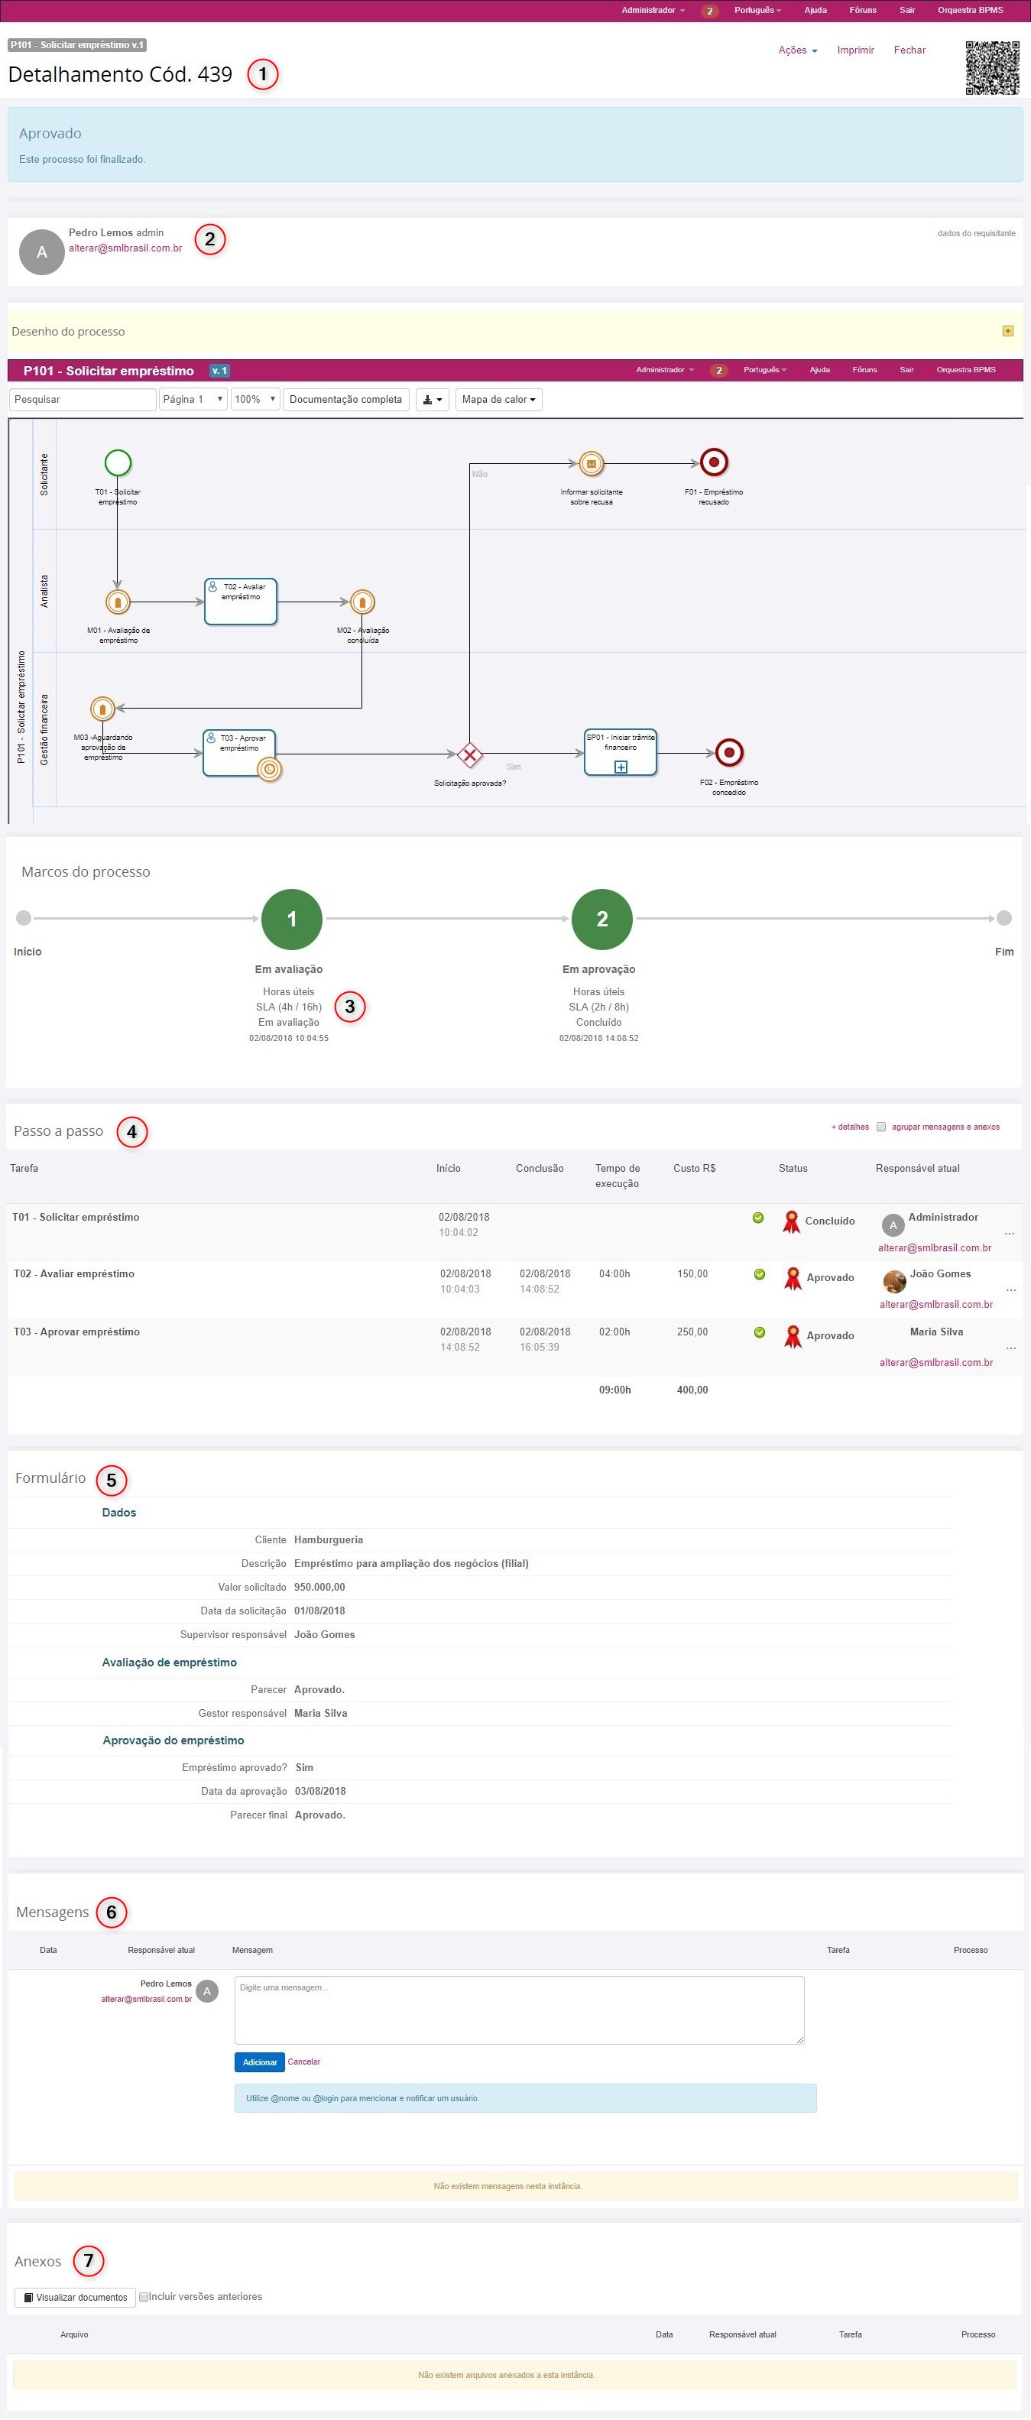Click the Digite uma mensagem text area
The height and width of the screenshot is (2420, 1031).
(x=518, y=2010)
